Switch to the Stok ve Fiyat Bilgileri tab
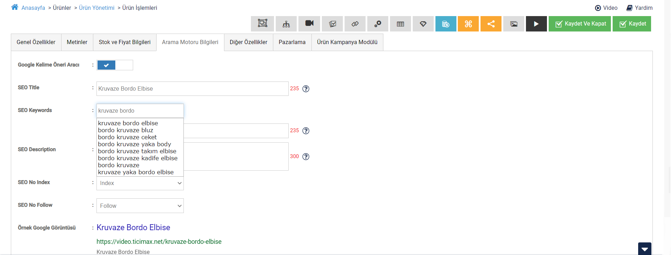Image resolution: width=671 pixels, height=255 pixels. [124, 42]
